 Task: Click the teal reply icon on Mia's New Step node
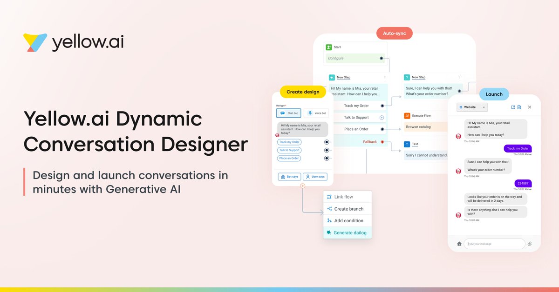[332, 77]
